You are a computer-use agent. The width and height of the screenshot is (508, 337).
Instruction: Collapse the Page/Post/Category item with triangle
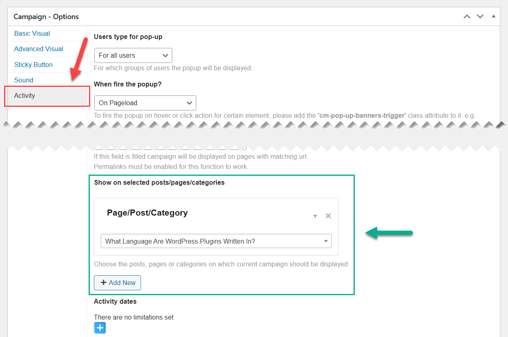coord(315,216)
